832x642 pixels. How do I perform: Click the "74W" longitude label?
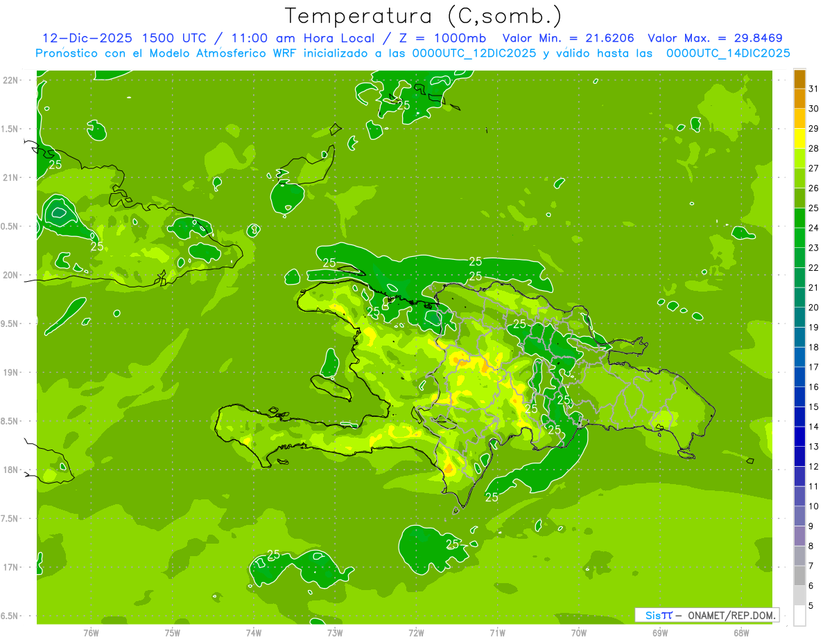tap(254, 633)
